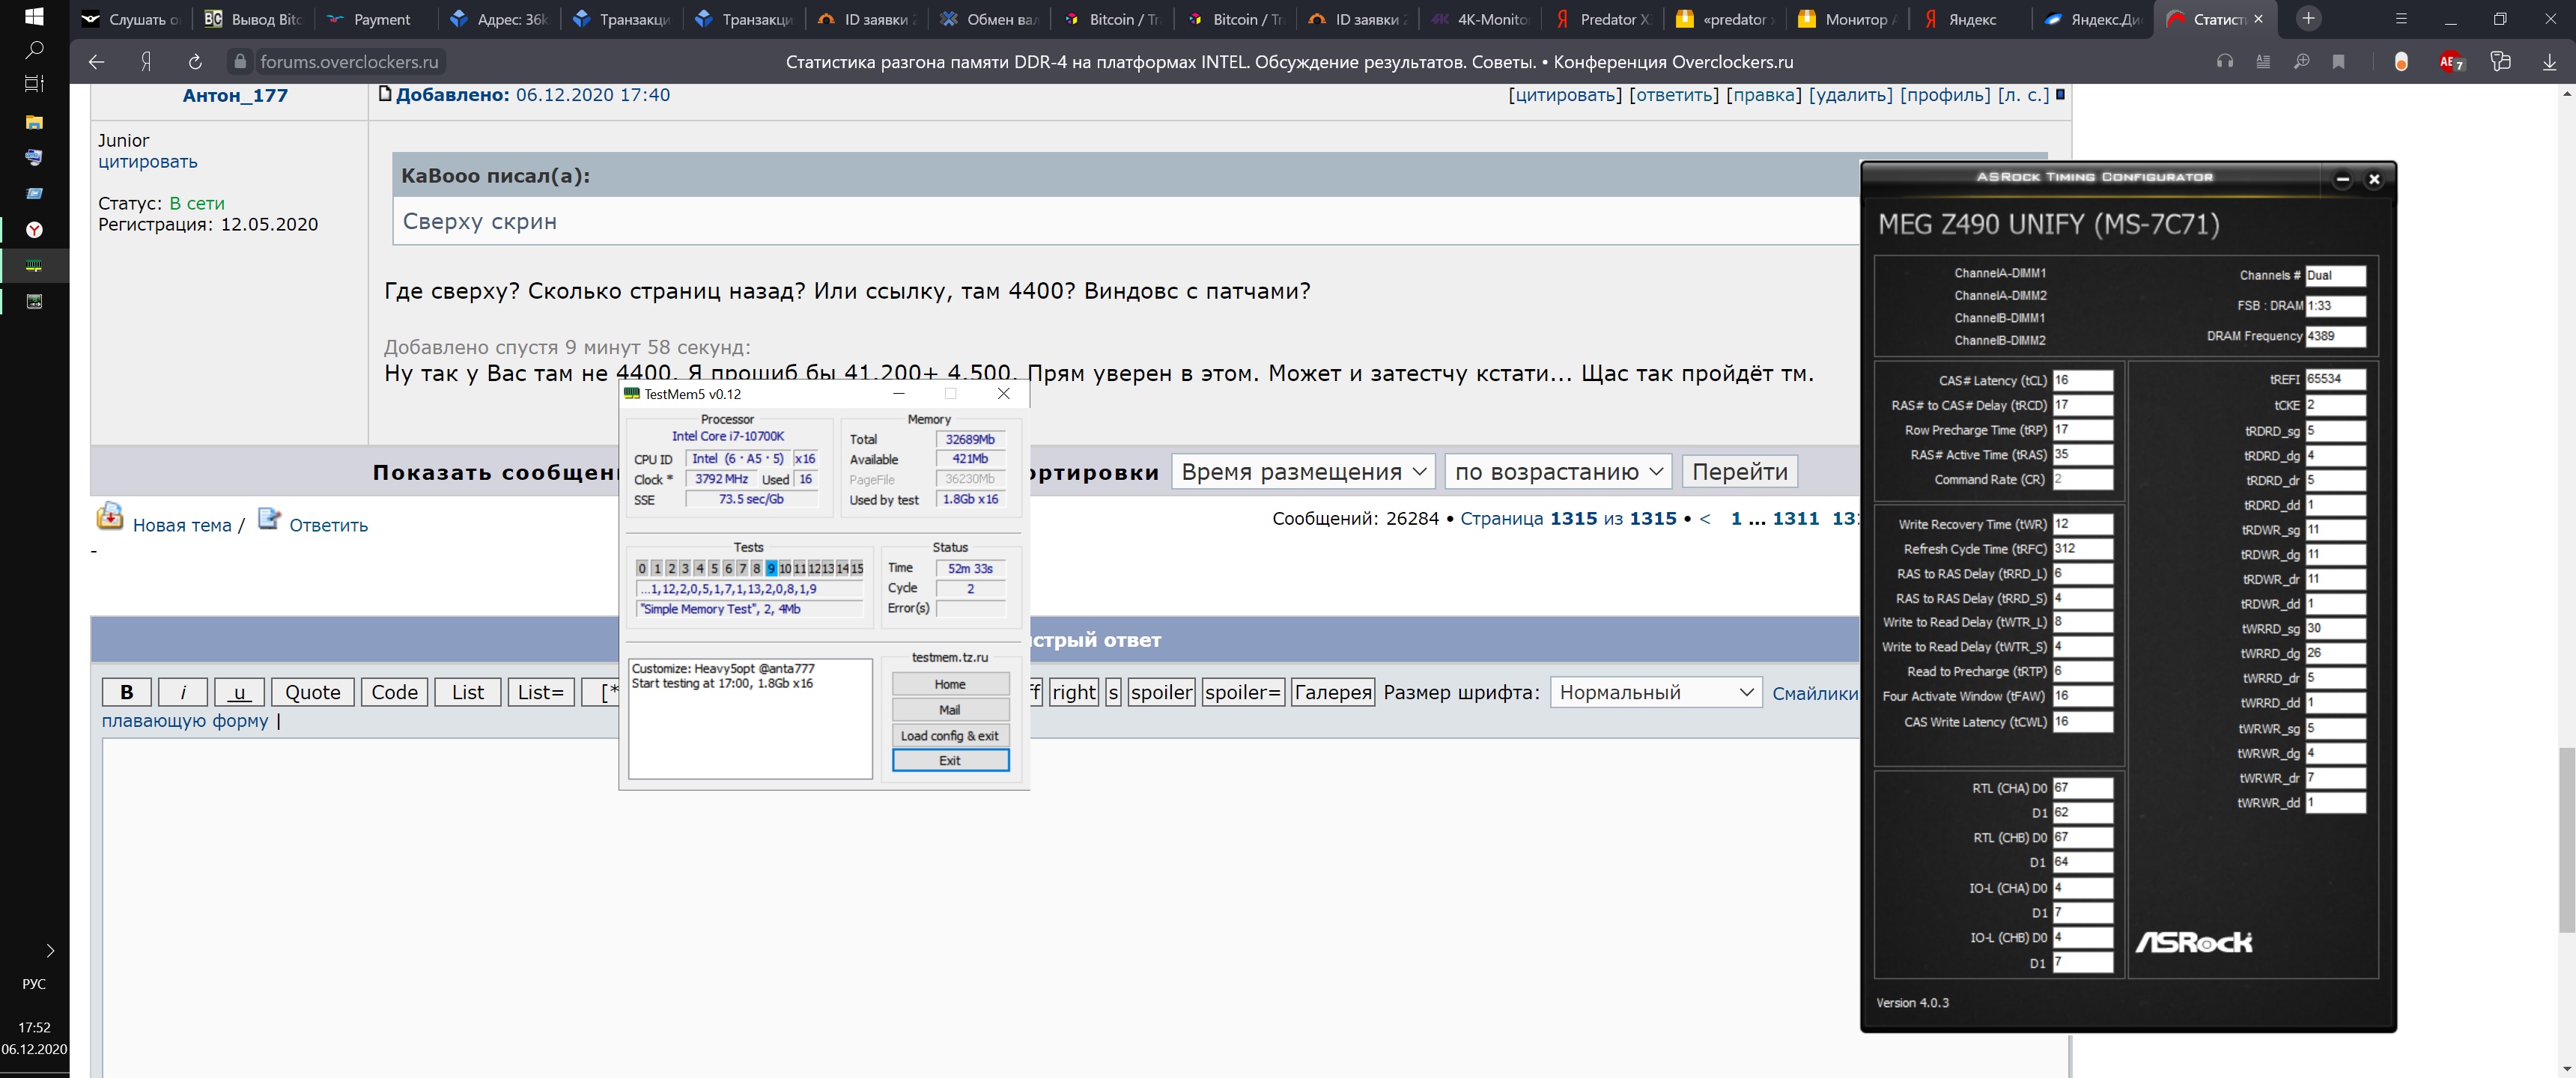The height and width of the screenshot is (1078, 2576).
Task: Bookmark this page with bookmark icon
Action: click(x=2338, y=62)
